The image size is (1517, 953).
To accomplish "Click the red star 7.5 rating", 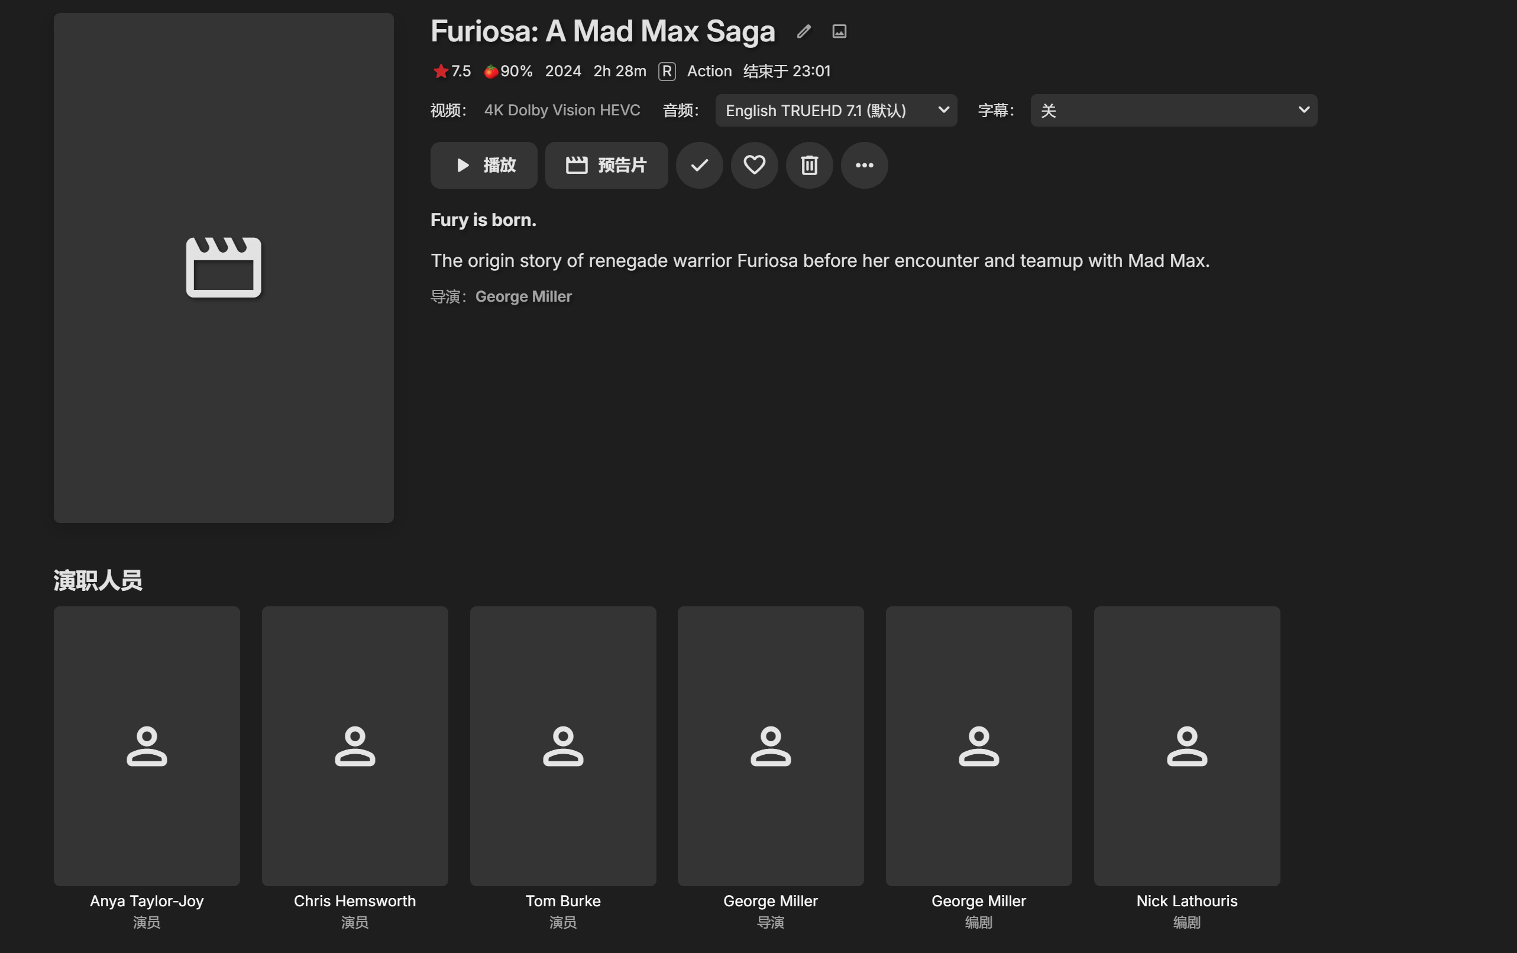I will point(452,71).
